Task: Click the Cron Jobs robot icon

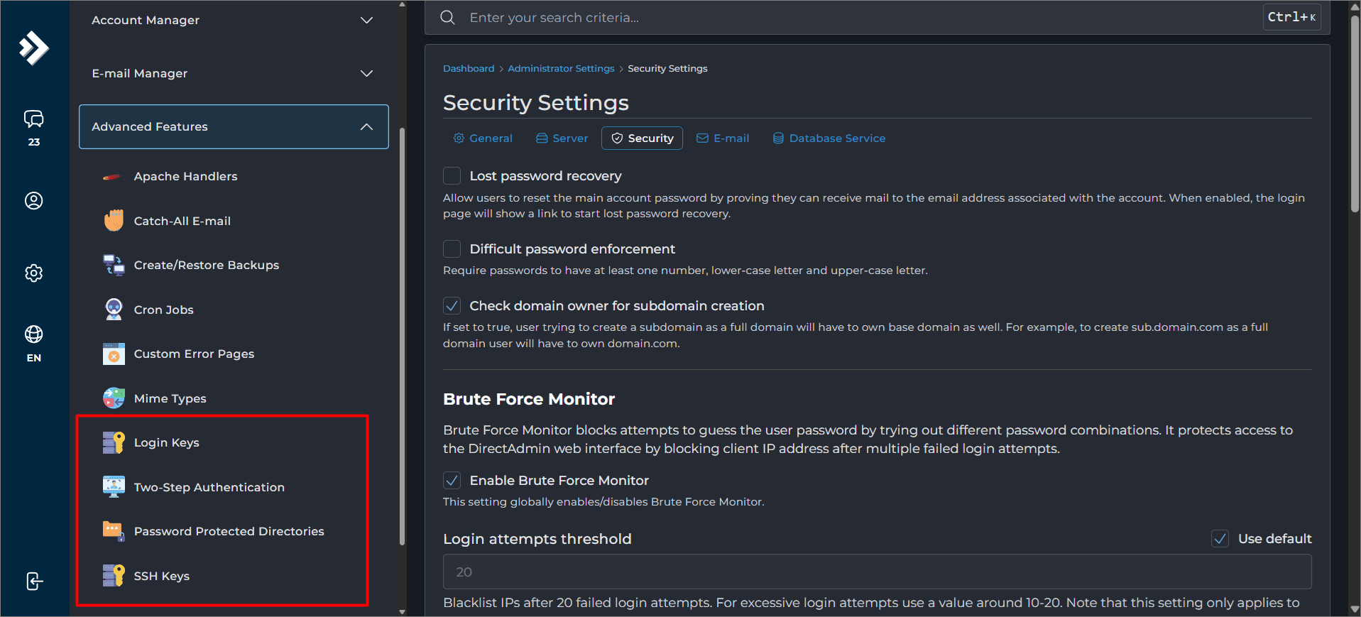Action: coord(114,310)
